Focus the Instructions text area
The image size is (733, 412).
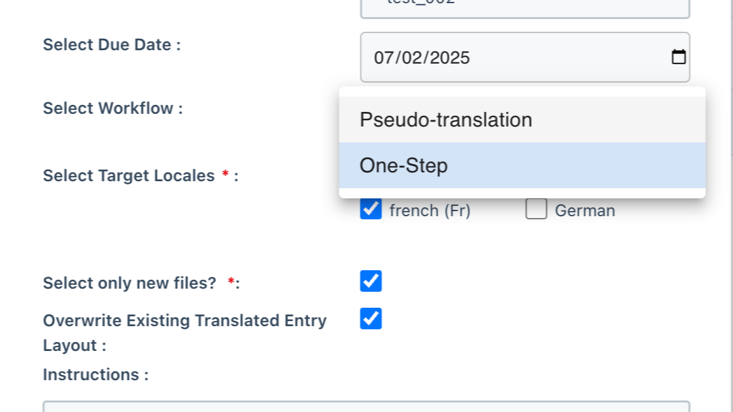click(x=366, y=406)
